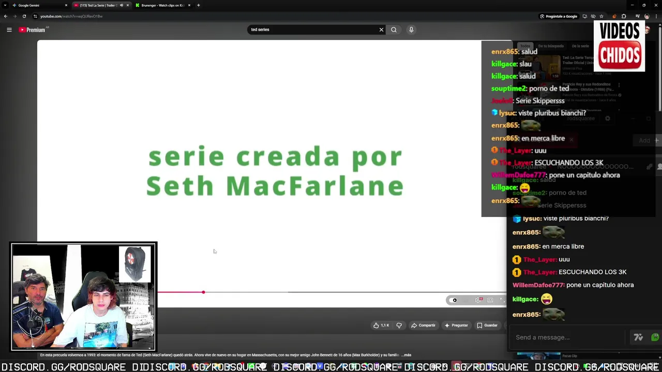Open the extensions puzzle icon
Screen dimensions: 662x372
tap(624, 16)
